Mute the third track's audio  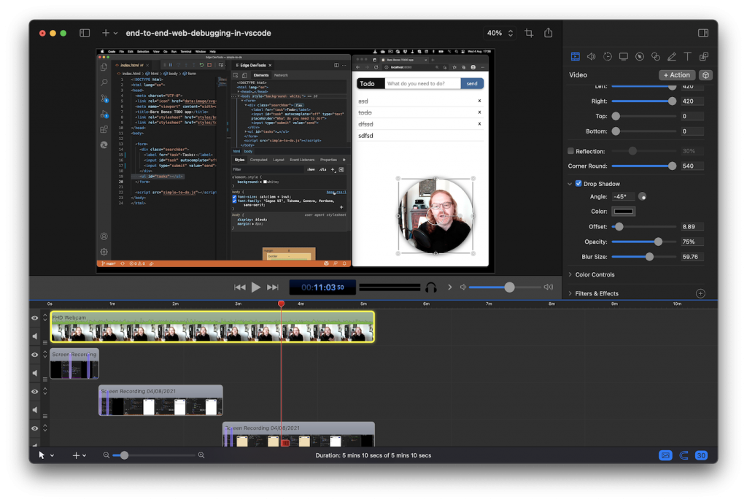pos(35,409)
